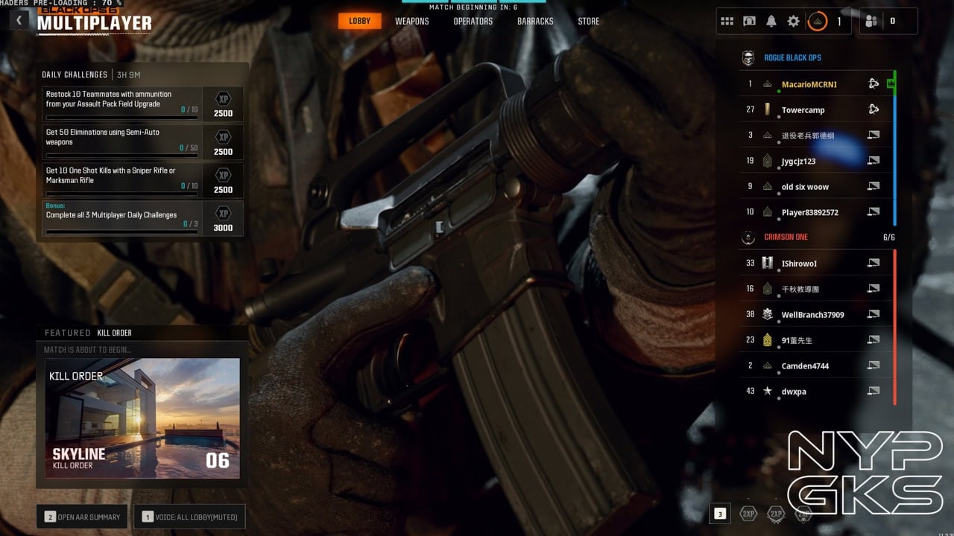
Task: Select the Get 50 Eliminations Semi-Auto challenge
Action: coord(142,141)
